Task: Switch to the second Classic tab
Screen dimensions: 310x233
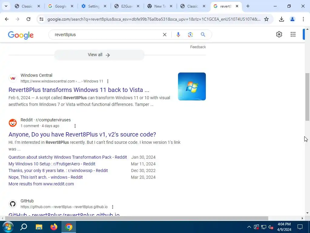Action: click(x=192, y=6)
